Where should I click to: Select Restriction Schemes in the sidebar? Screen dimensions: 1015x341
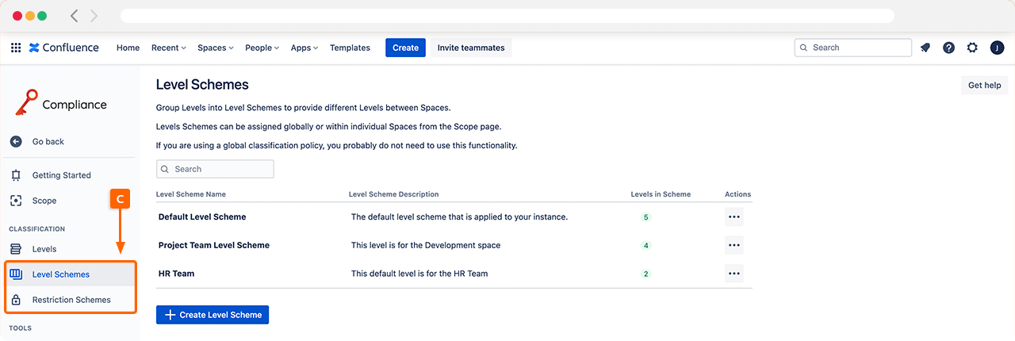pyautogui.click(x=71, y=300)
